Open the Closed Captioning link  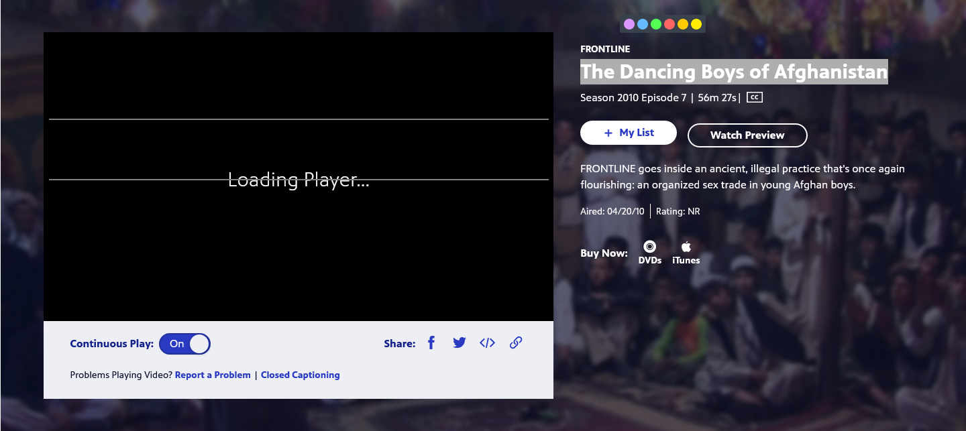[x=301, y=375]
